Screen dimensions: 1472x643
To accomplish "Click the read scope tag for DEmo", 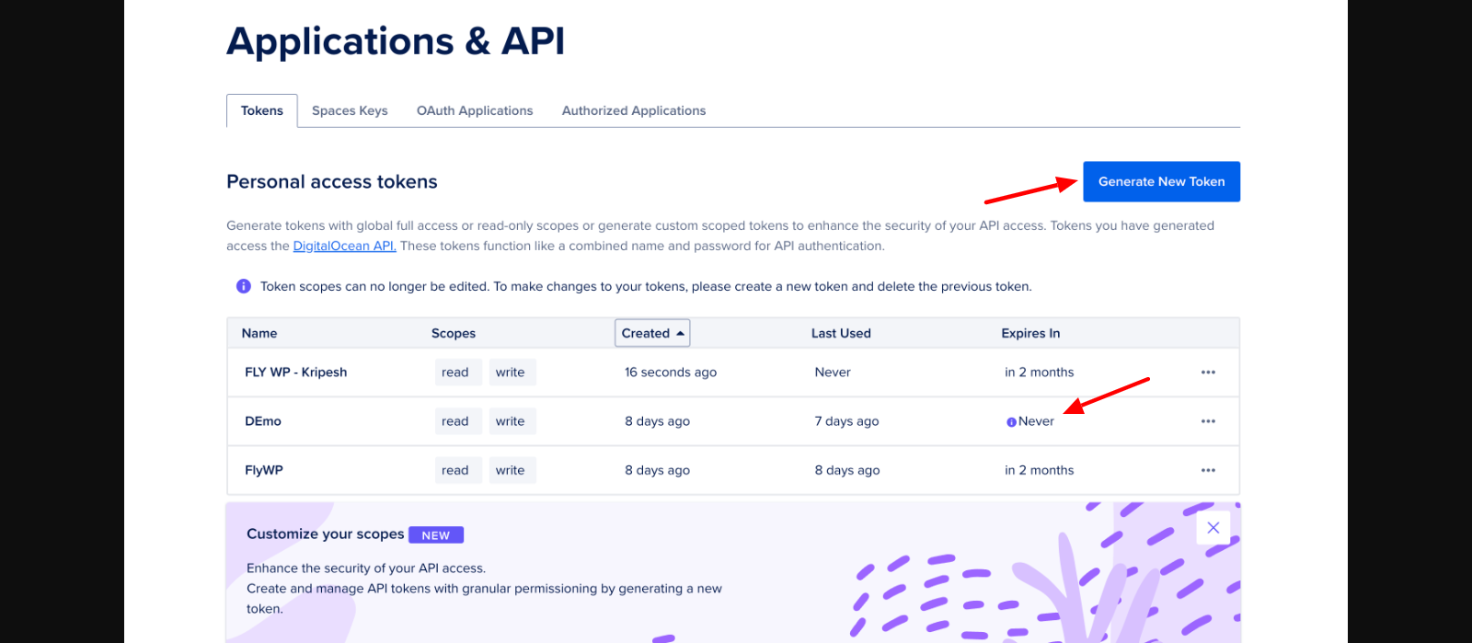I will click(455, 421).
